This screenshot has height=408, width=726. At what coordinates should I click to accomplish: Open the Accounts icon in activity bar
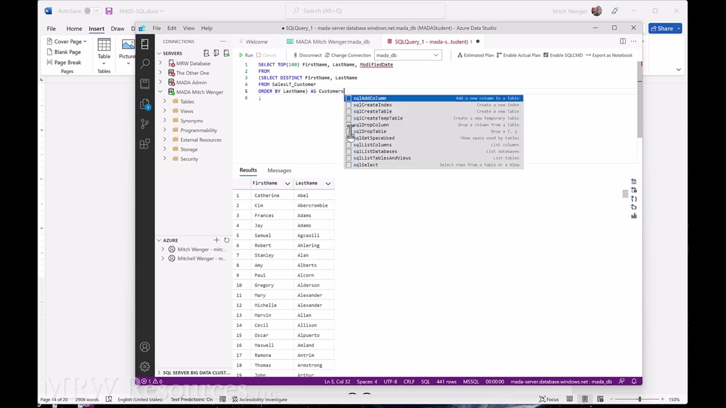145,347
